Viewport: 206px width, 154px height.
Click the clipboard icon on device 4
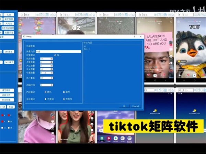[126, 14]
